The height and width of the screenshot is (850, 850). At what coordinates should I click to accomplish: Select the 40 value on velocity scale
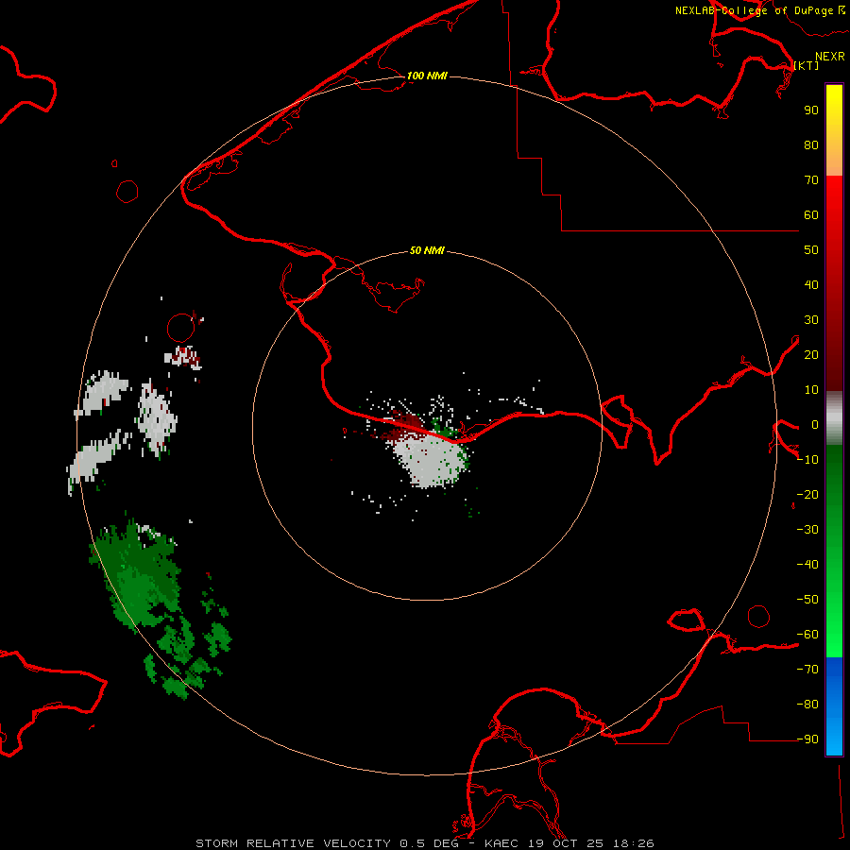811,284
